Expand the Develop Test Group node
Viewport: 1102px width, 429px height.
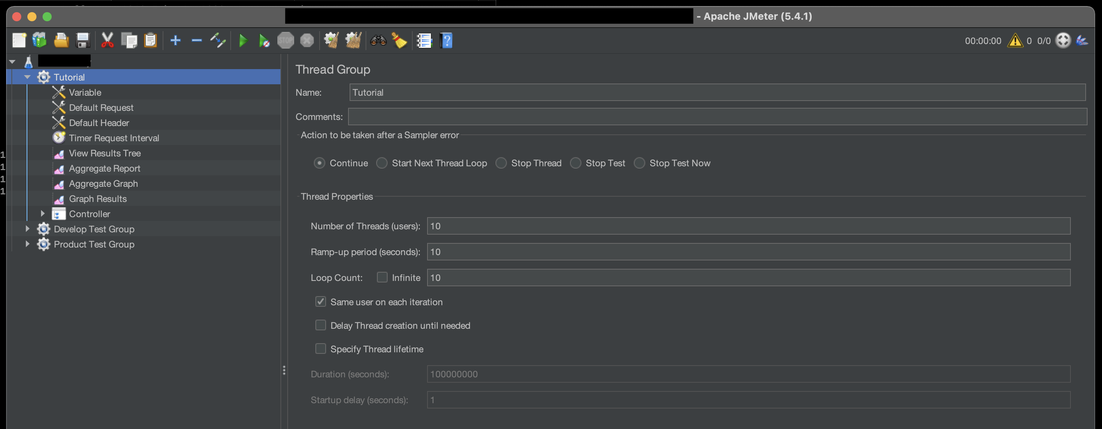tap(27, 229)
